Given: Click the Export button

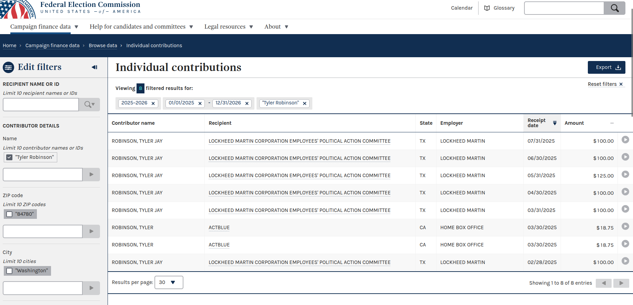Looking at the screenshot, I should click(x=606, y=67).
